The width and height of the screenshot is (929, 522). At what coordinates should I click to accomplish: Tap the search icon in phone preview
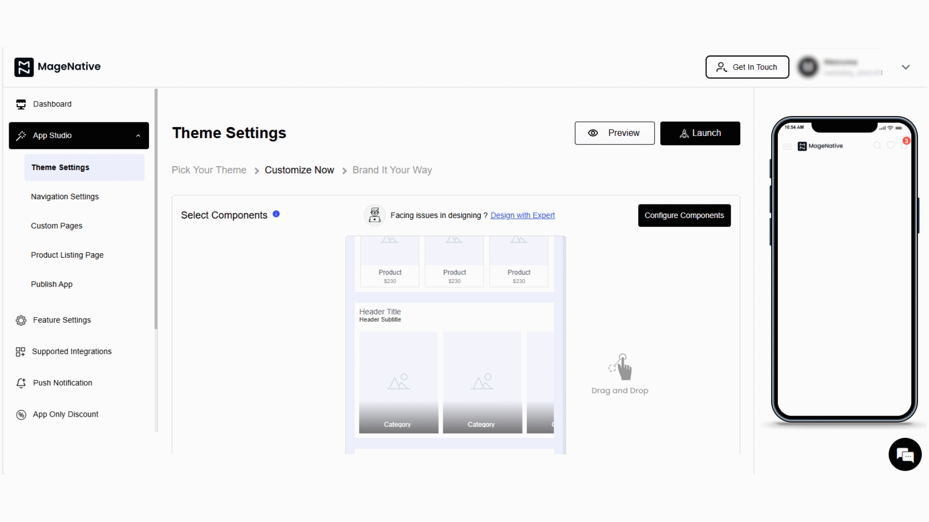click(x=877, y=145)
